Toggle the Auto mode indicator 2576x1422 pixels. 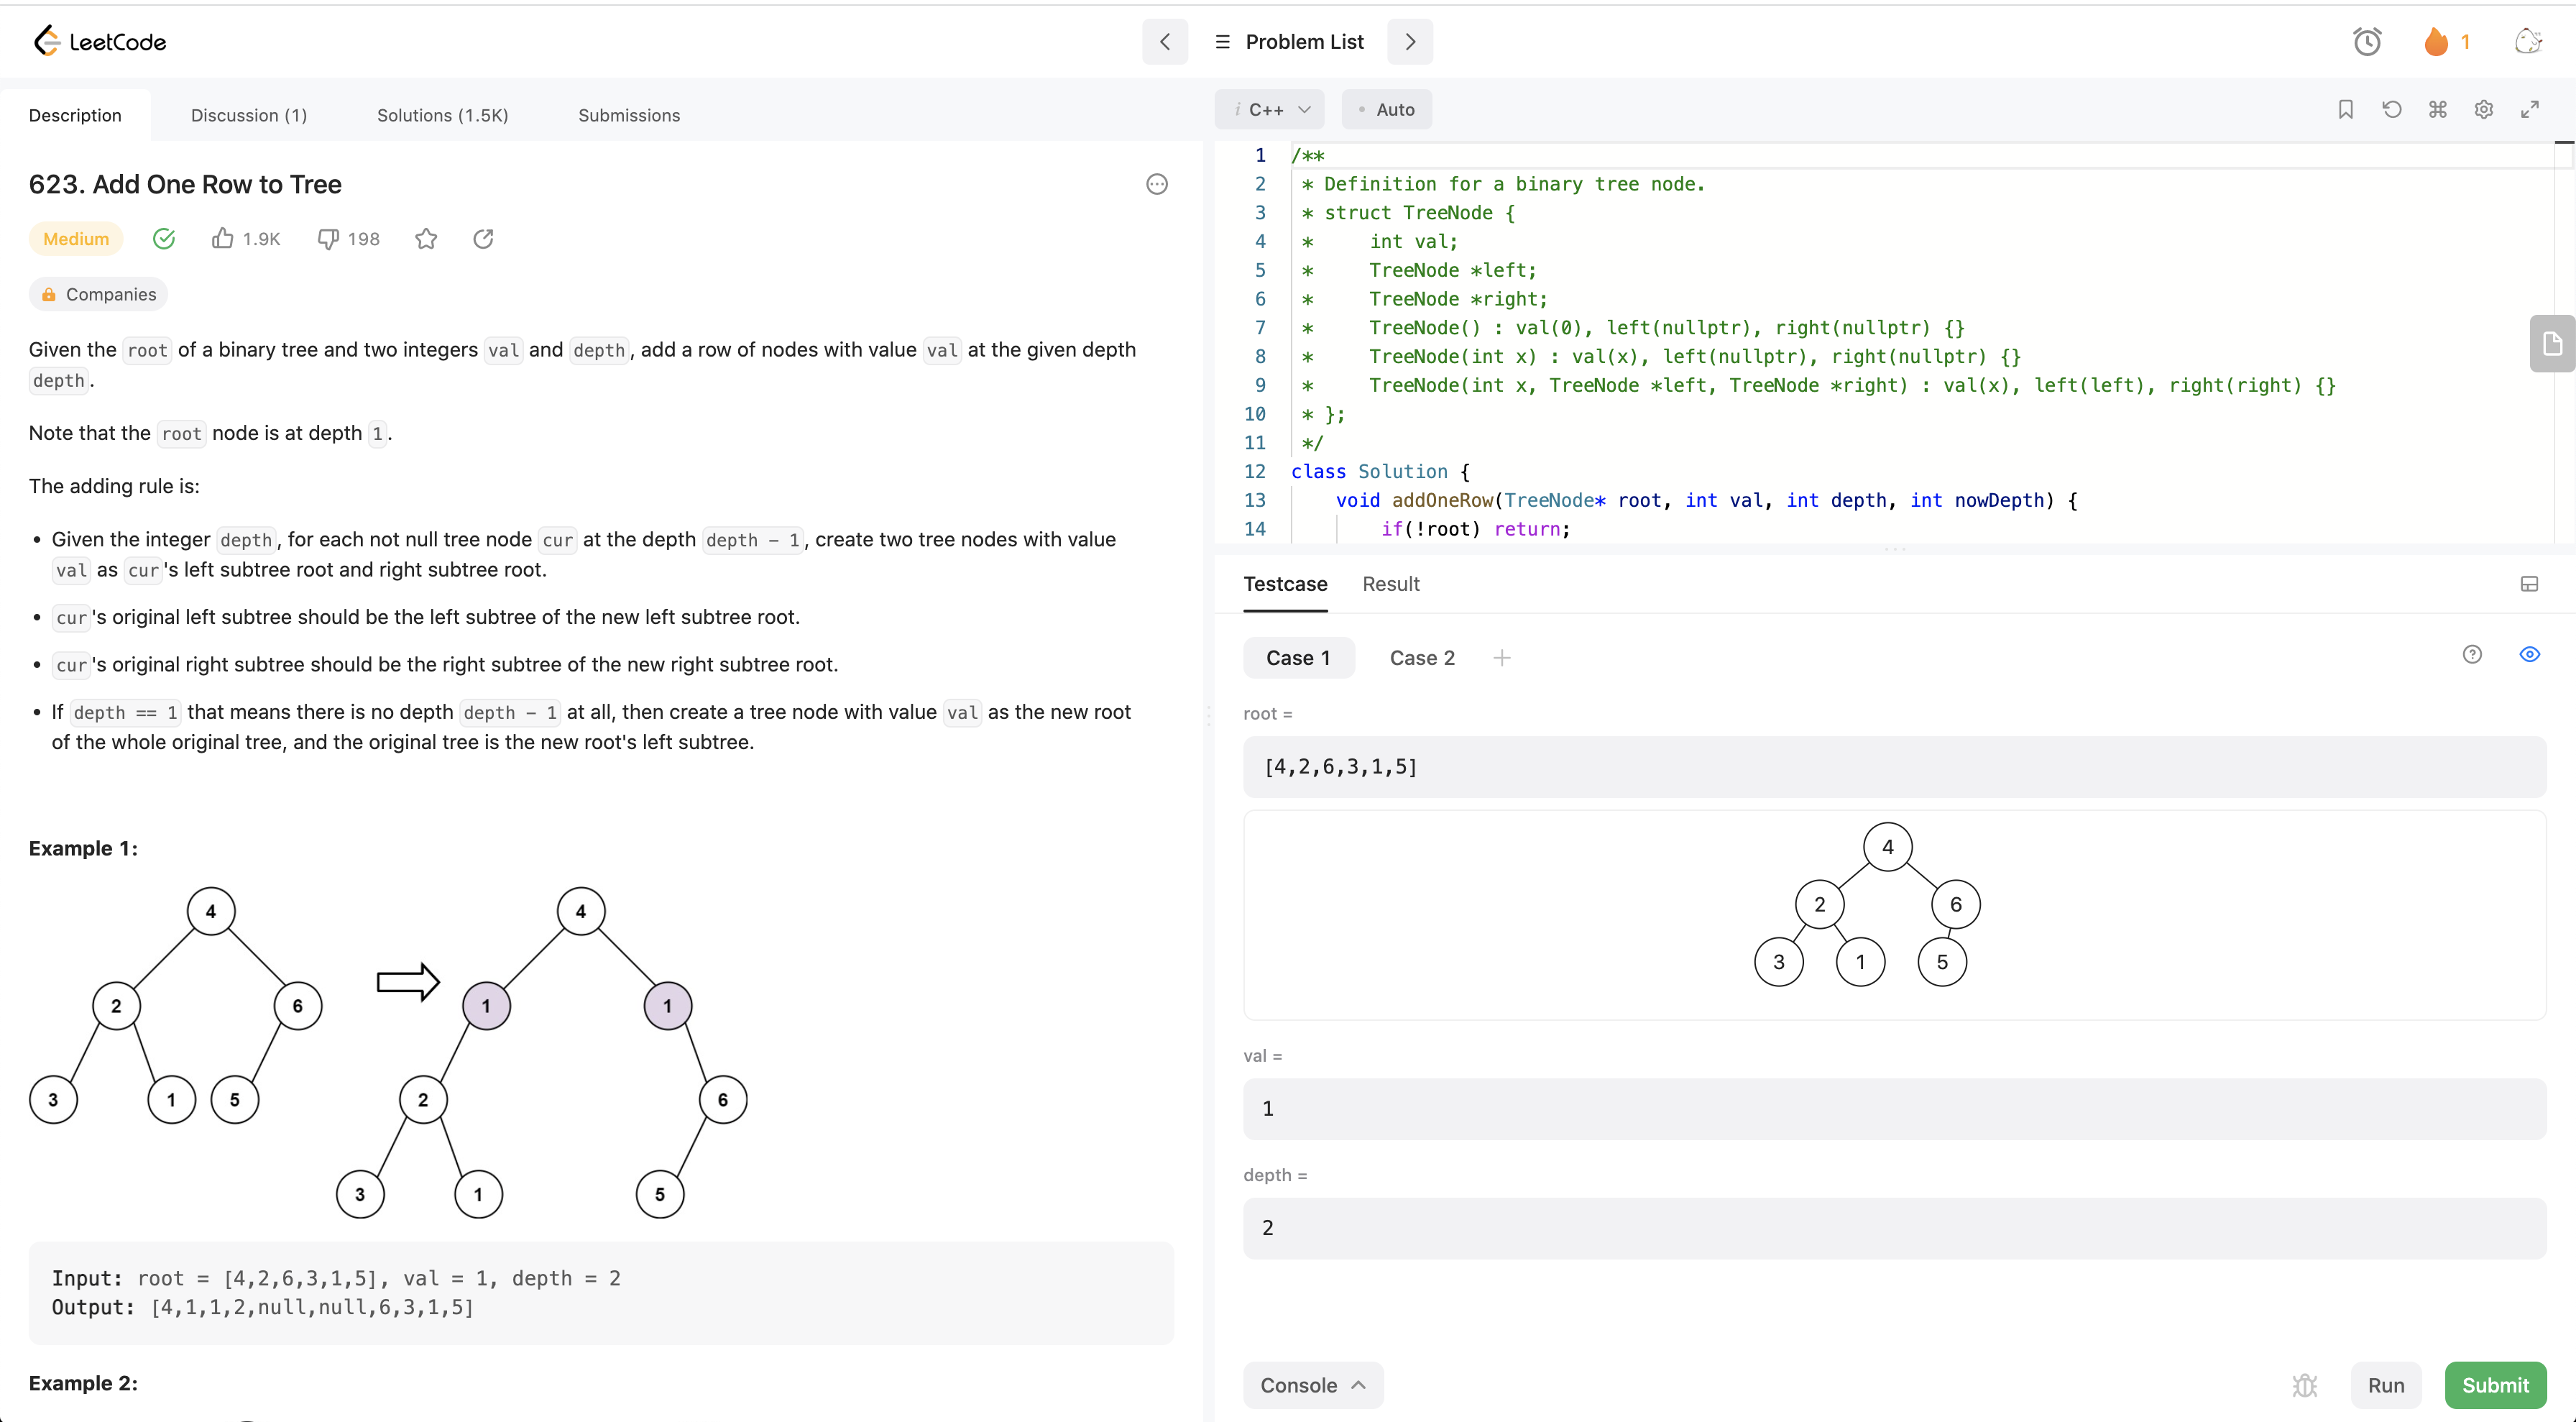click(1386, 109)
